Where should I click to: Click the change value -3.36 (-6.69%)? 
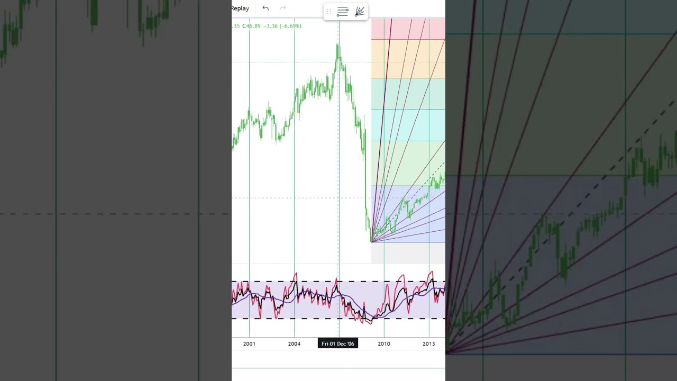(283, 26)
